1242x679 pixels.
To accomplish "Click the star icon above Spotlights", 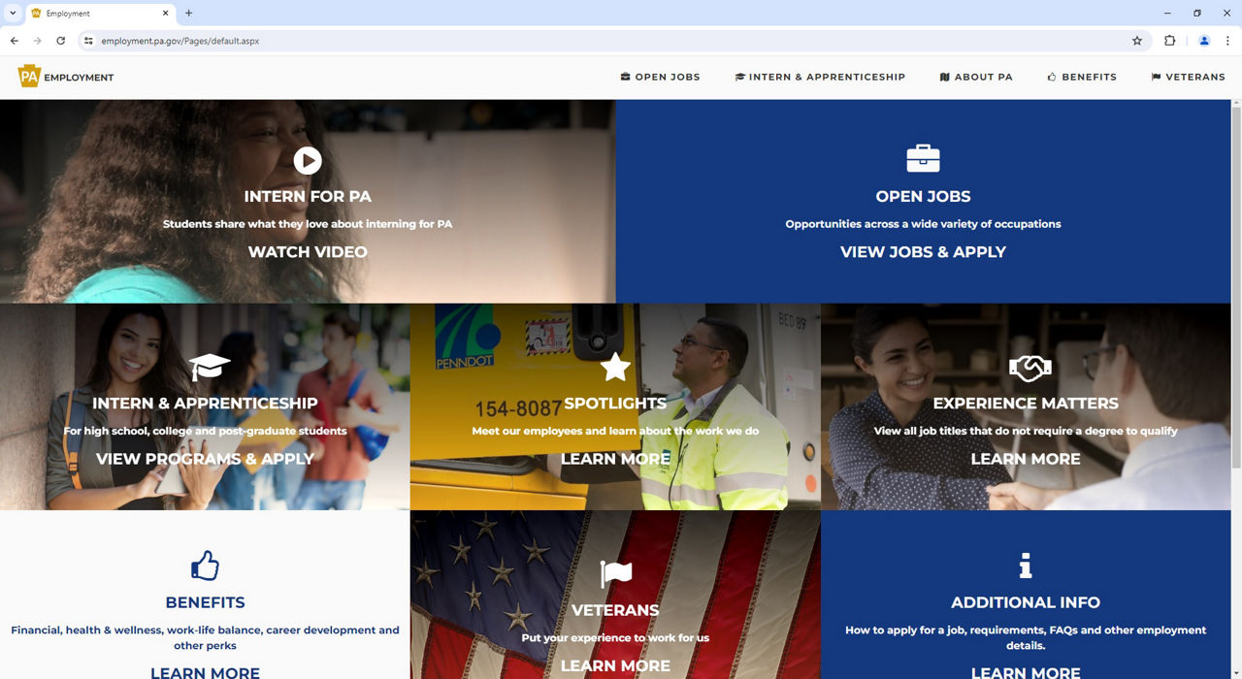I will click(615, 367).
